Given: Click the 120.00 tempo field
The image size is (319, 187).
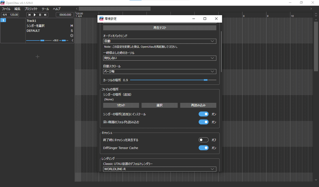Looking at the screenshot, I should pyautogui.click(x=14, y=15).
